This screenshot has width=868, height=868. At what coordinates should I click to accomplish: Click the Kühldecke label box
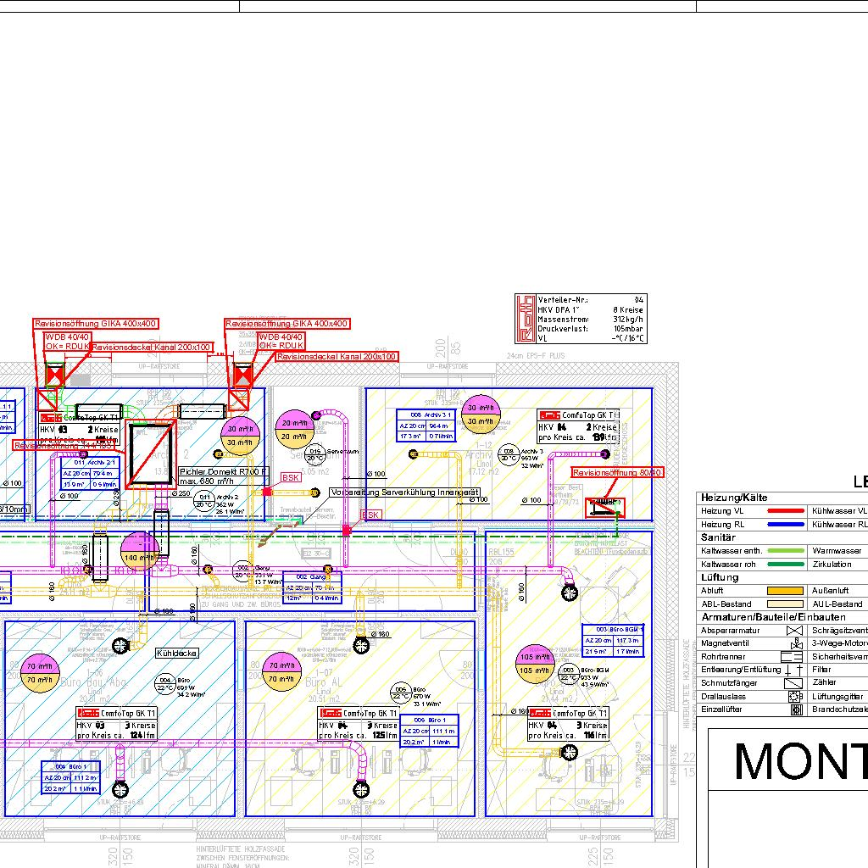point(175,654)
